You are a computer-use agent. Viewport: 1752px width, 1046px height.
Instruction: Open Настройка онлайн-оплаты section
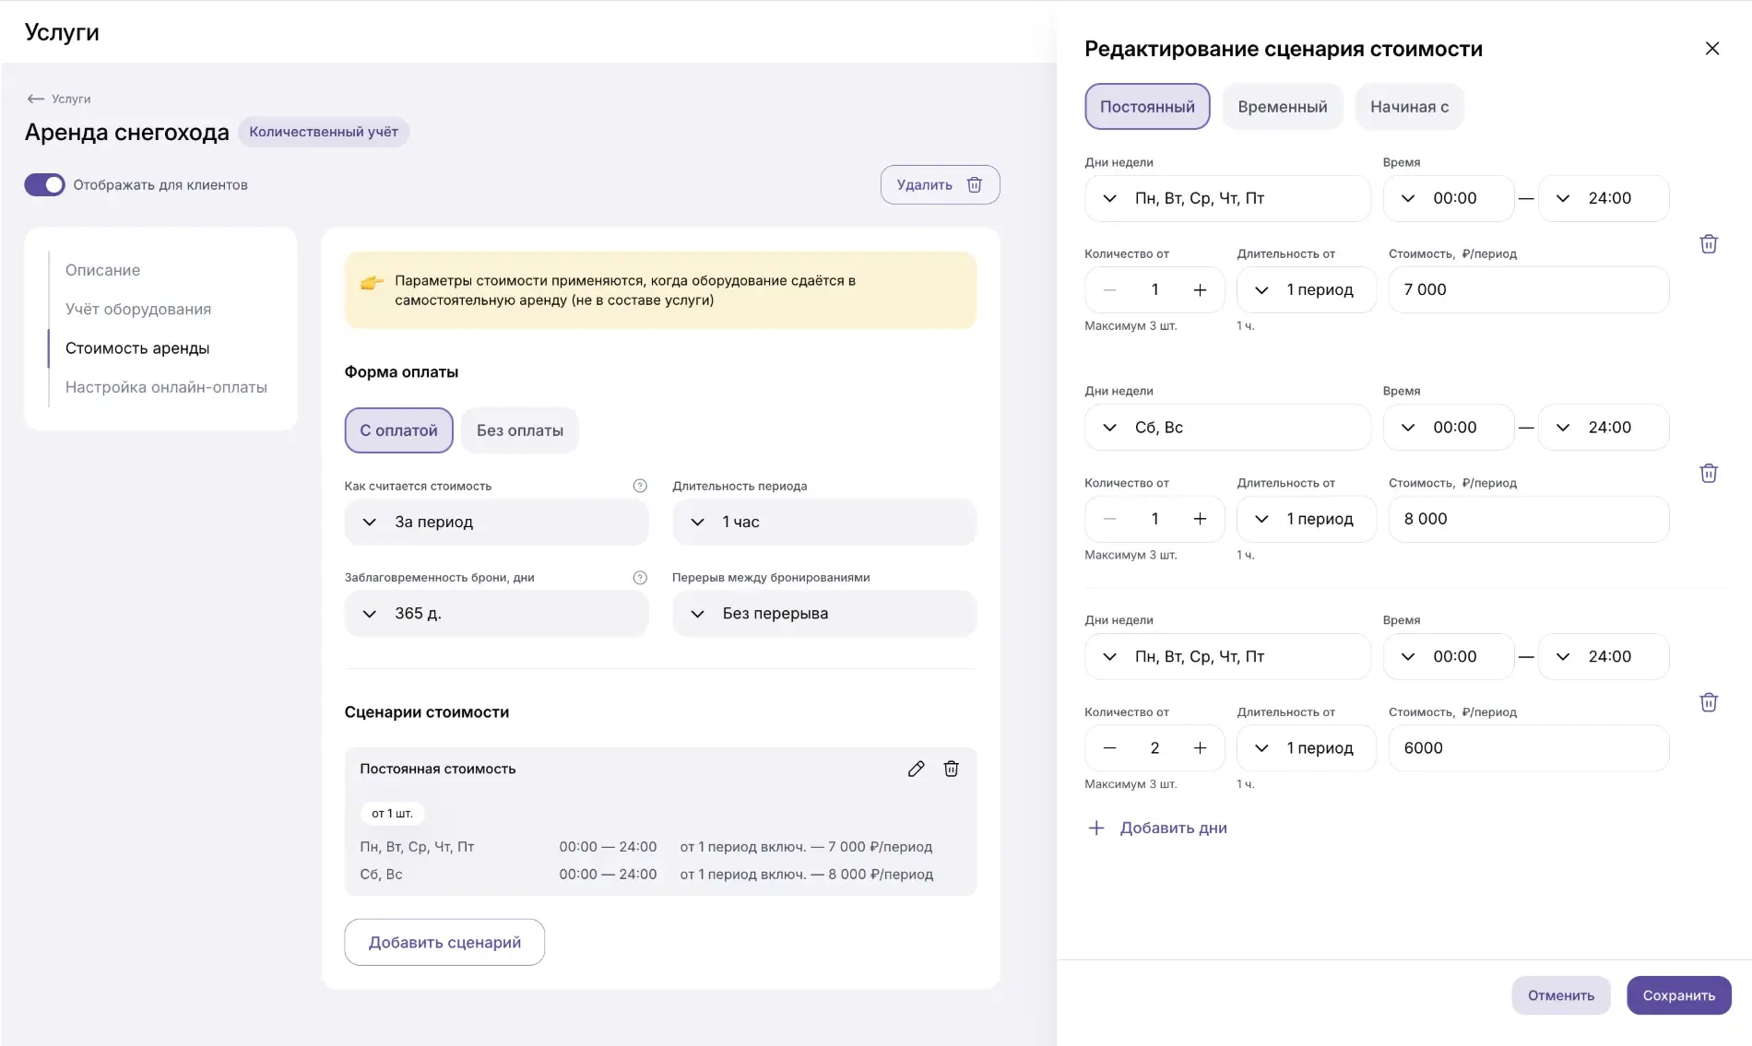tap(166, 387)
